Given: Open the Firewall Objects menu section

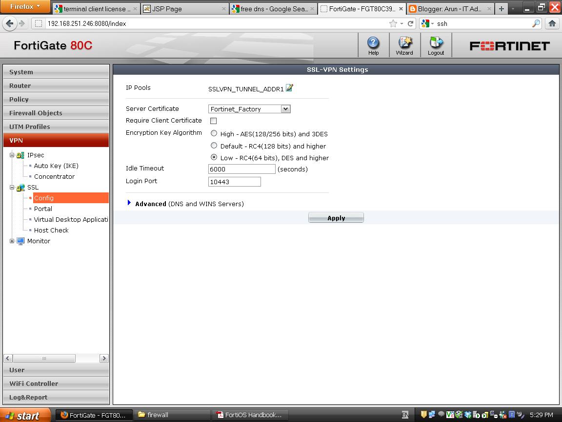Looking at the screenshot, I should 56,113.
